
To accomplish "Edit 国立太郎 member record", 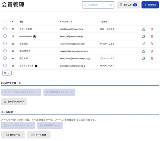I will (144, 58).
